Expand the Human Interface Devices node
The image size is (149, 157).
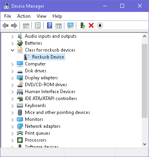(x=12, y=92)
